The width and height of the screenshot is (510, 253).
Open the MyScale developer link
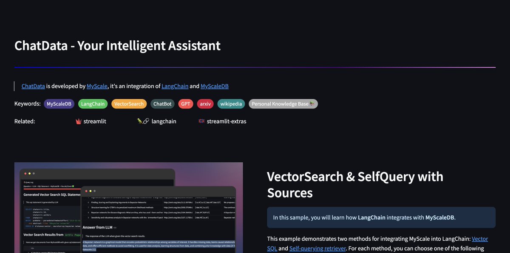pyautogui.click(x=97, y=86)
